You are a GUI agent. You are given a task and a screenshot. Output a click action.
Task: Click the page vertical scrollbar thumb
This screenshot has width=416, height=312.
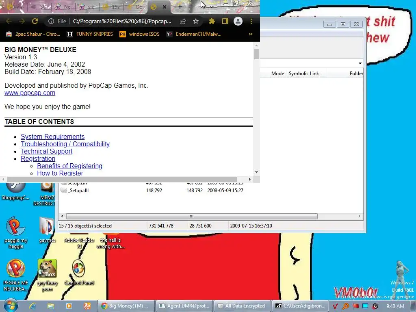pos(256,54)
